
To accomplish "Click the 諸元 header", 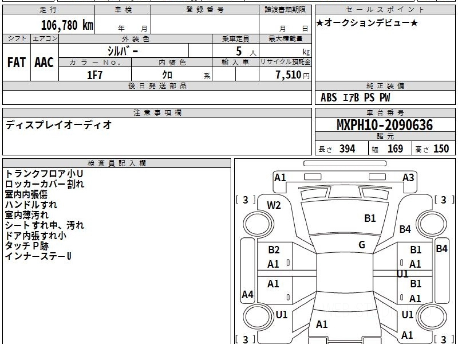I will tap(385, 136).
